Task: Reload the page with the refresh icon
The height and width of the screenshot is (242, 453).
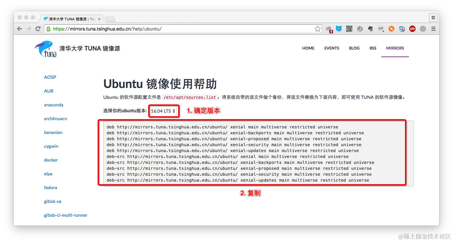Action: pos(38,29)
